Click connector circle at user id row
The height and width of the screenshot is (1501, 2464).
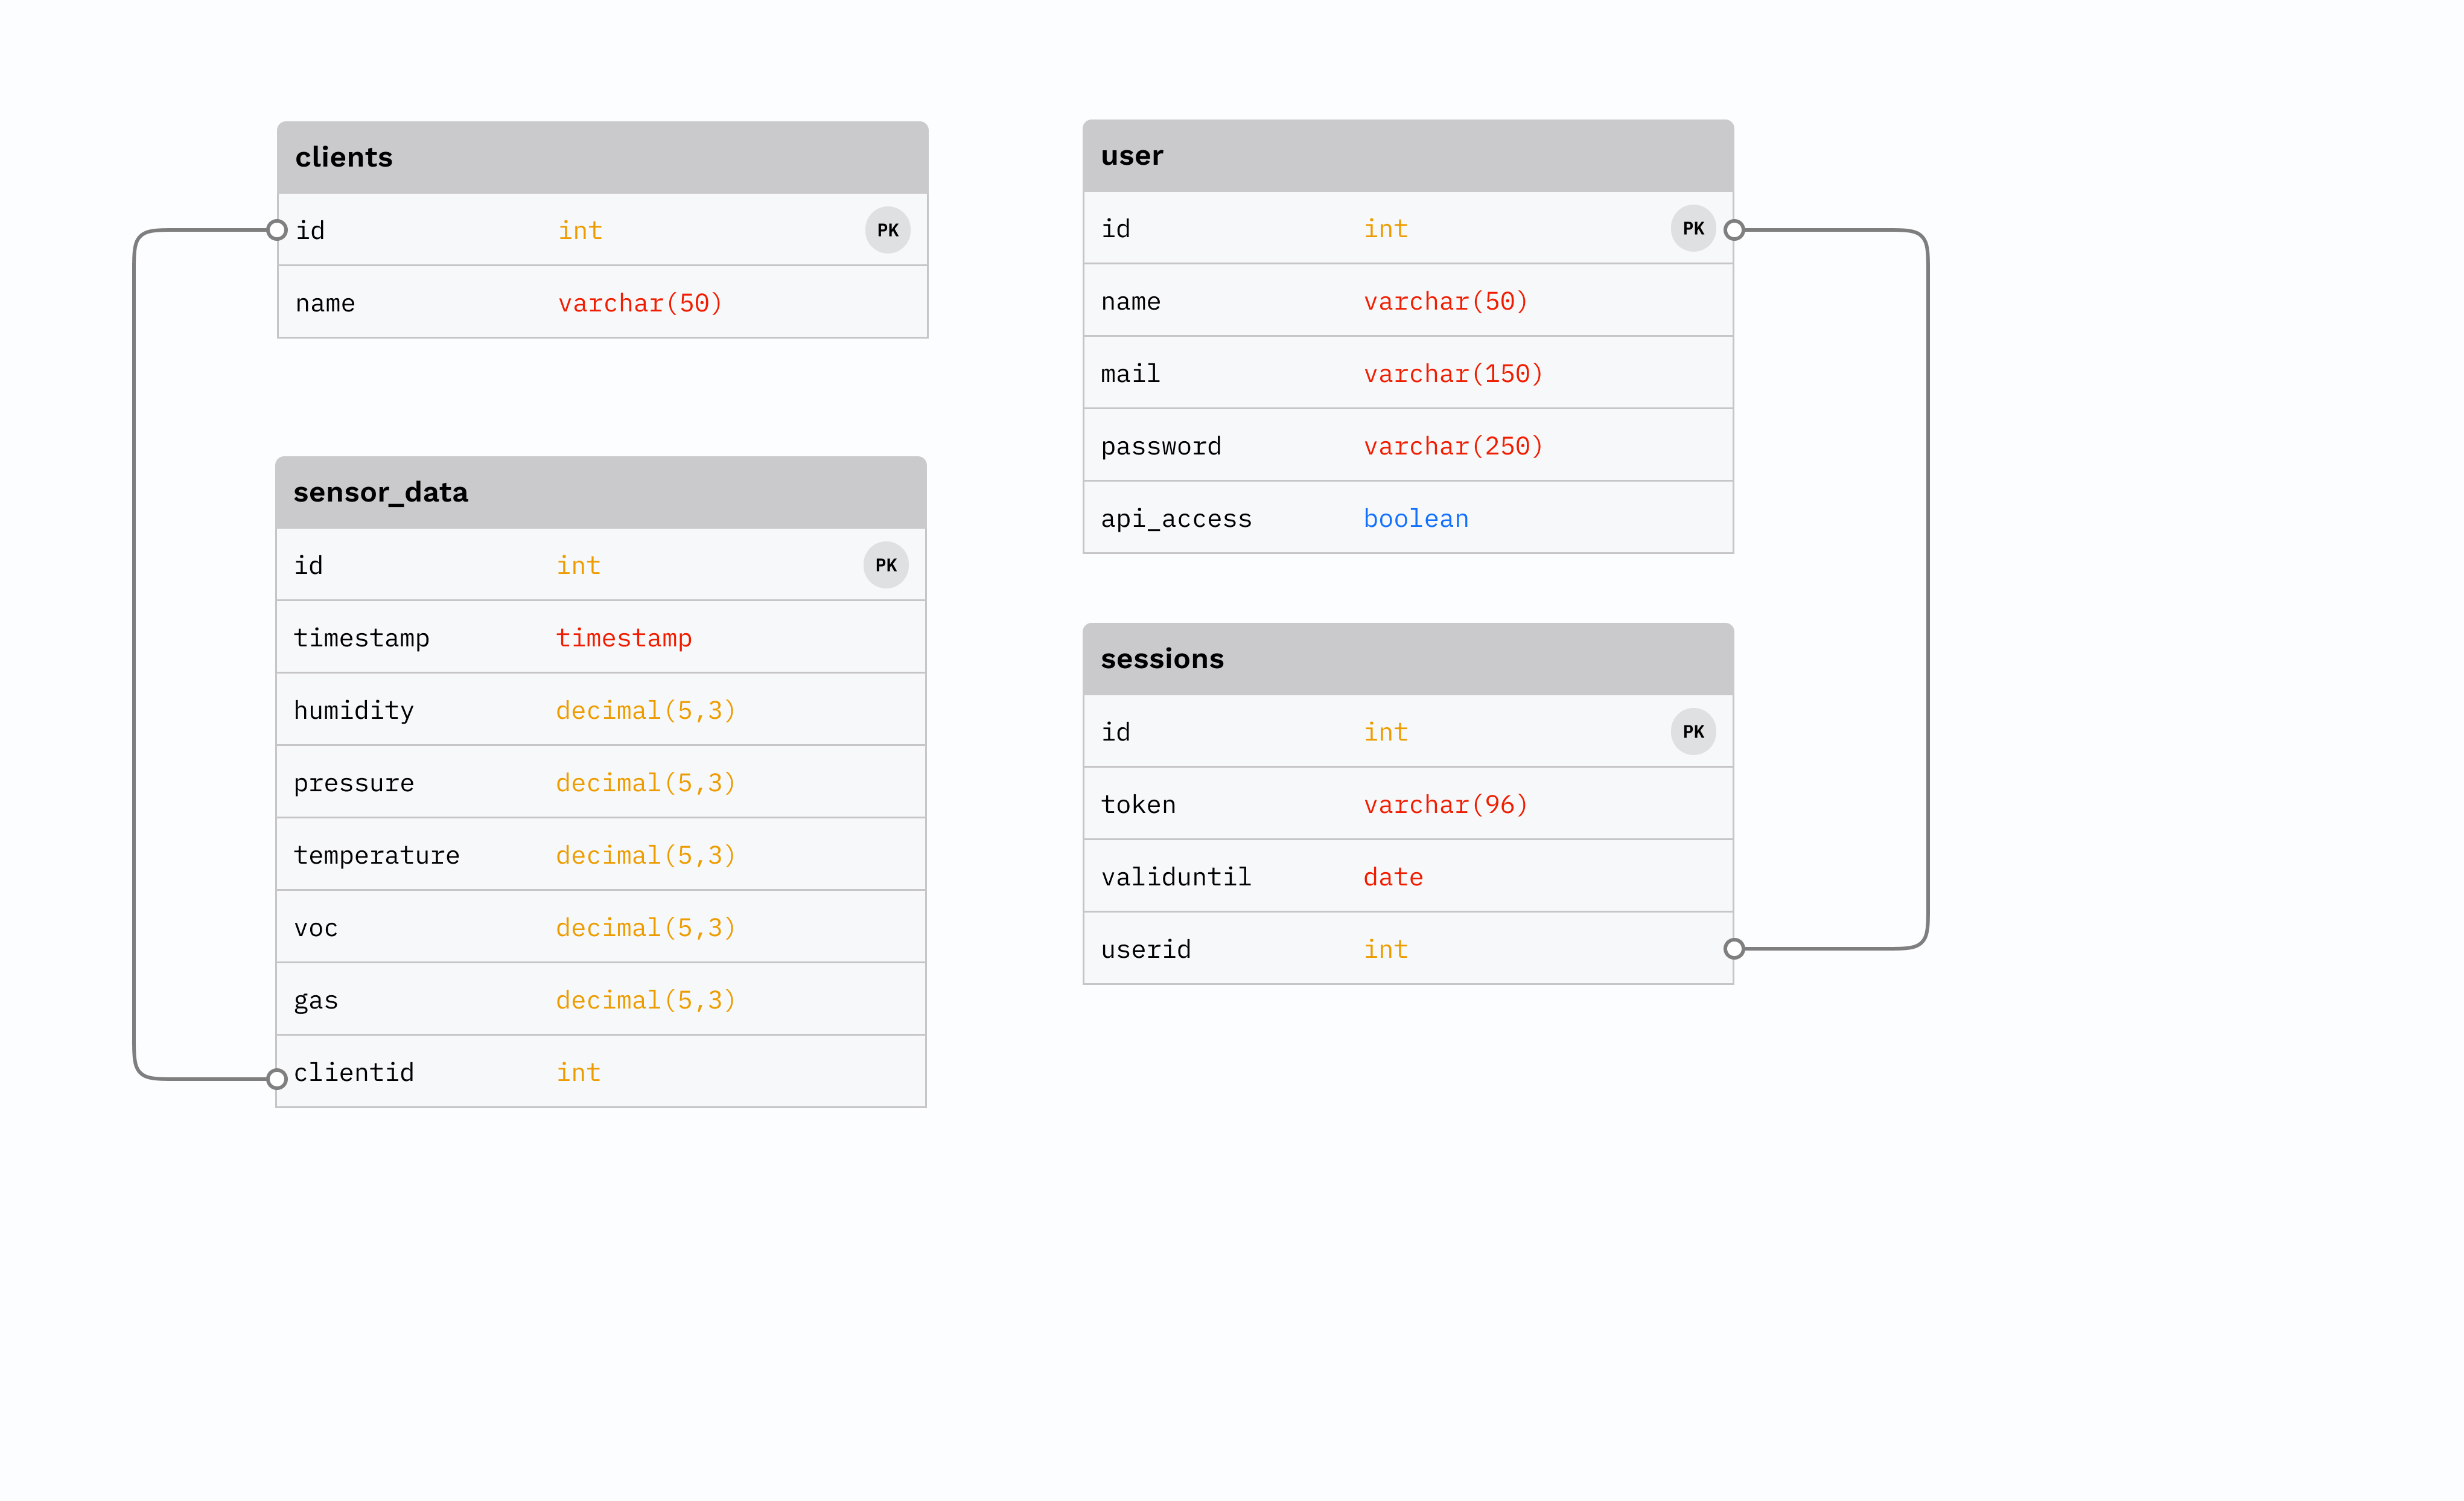click(1734, 230)
